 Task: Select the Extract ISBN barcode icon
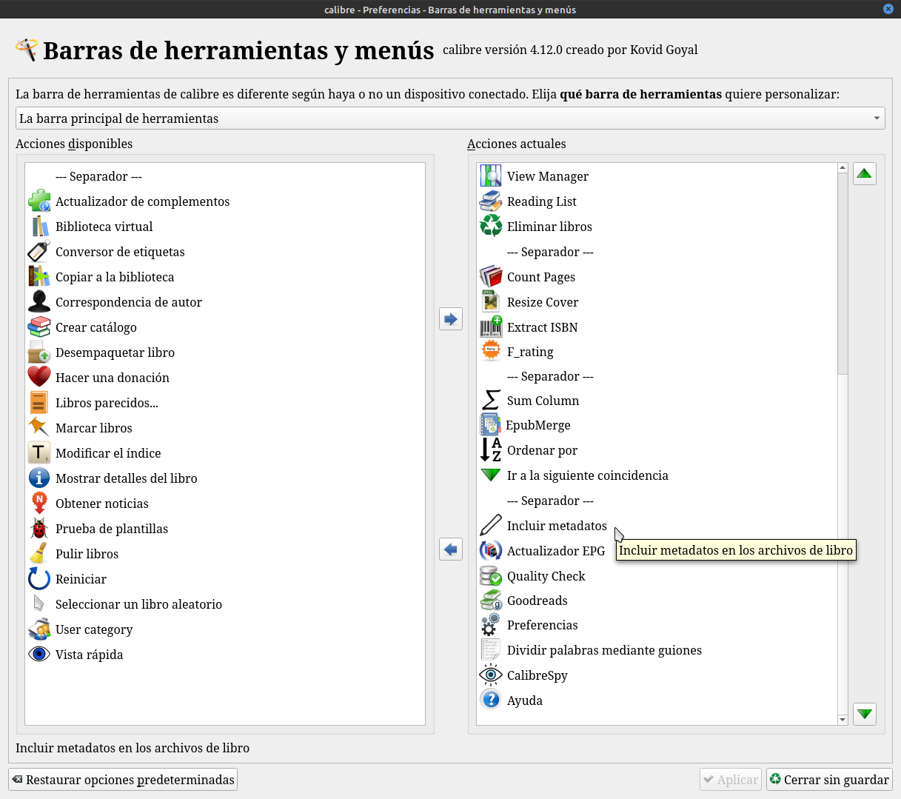491,327
